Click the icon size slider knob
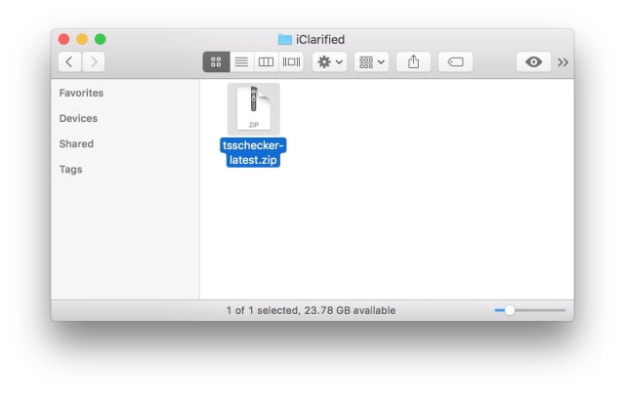 pyautogui.click(x=510, y=310)
